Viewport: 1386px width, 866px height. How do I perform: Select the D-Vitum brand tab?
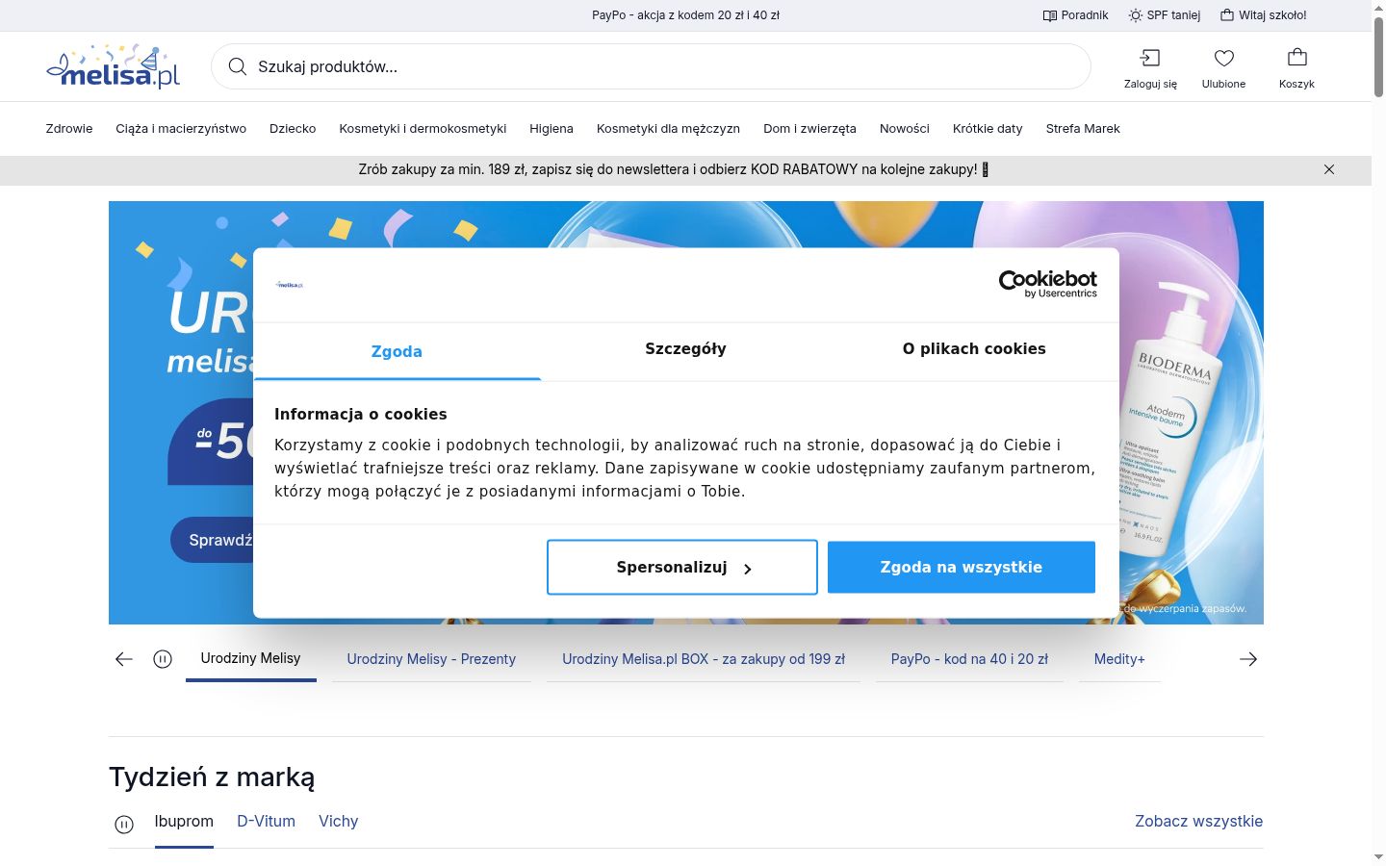tap(266, 822)
